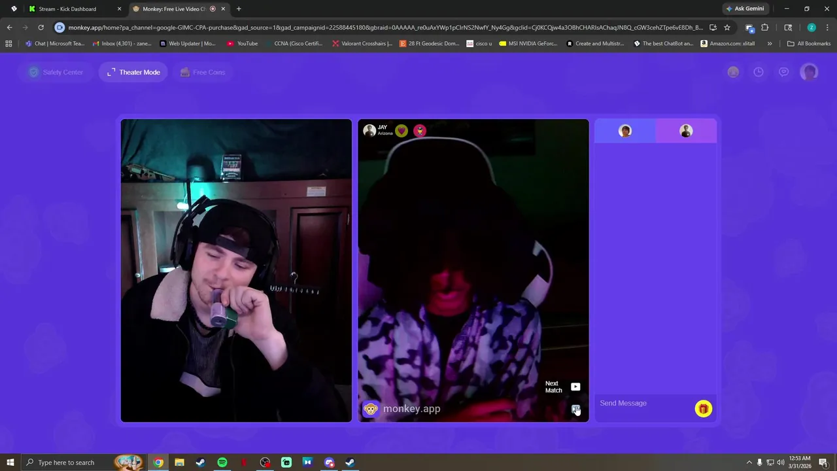Open 28 Ft Geodesic Dom... bookmark

click(430, 44)
